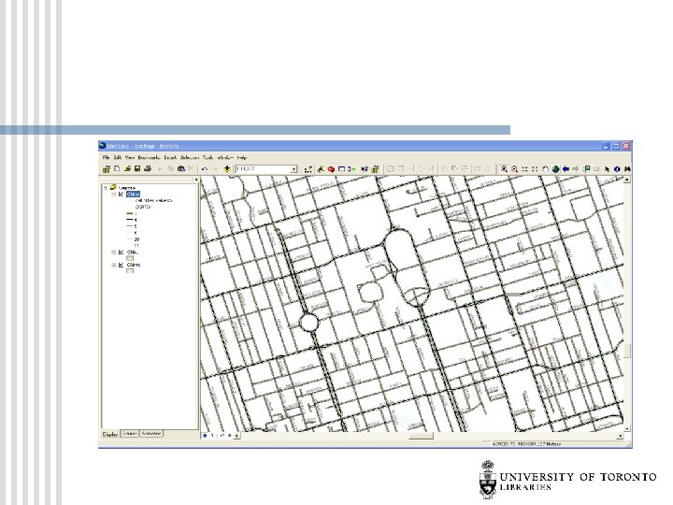This screenshot has width=673, height=505.
Task: Select the Pan hand tool
Action: point(545,169)
